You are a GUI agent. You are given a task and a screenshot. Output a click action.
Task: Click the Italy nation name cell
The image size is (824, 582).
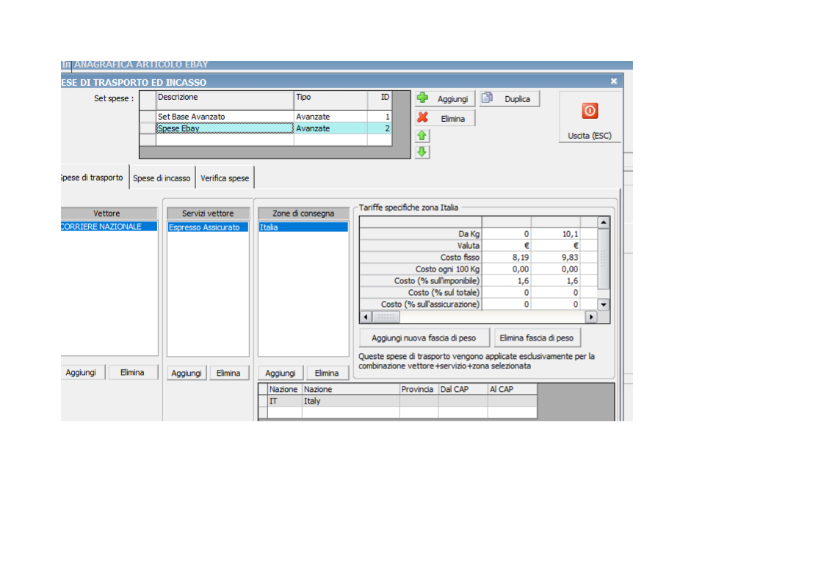tap(351, 401)
